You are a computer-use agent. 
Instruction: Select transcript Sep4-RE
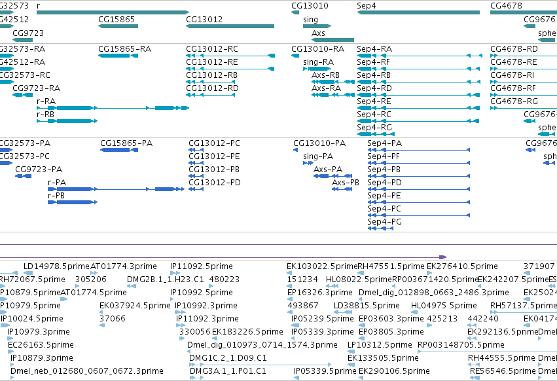[x=418, y=108]
